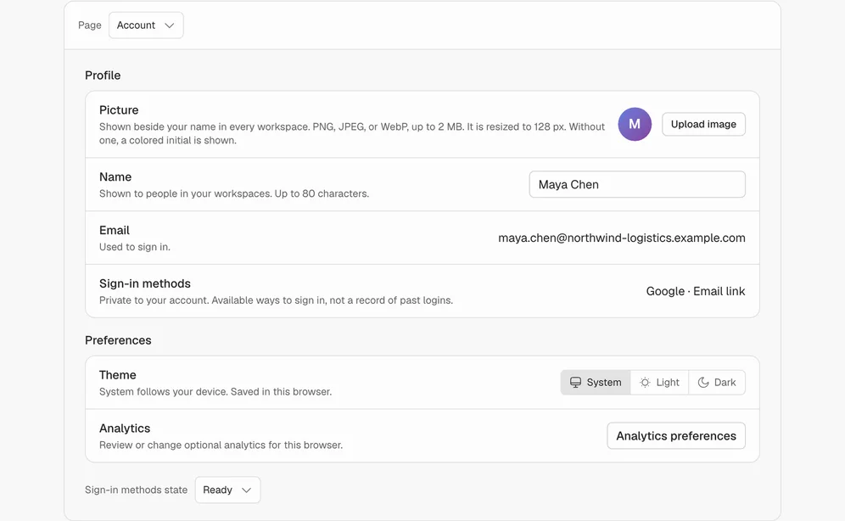Click the Analytics row title
Viewport: 845px width, 521px height.
(125, 429)
